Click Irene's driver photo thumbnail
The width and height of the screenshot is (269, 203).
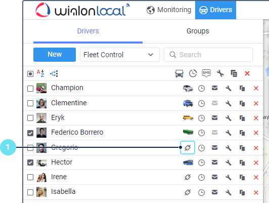(x=41, y=177)
